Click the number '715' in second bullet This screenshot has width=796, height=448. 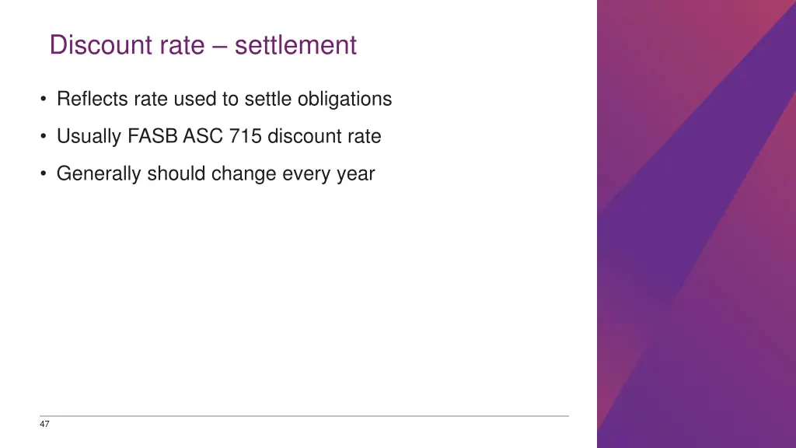tap(246, 137)
